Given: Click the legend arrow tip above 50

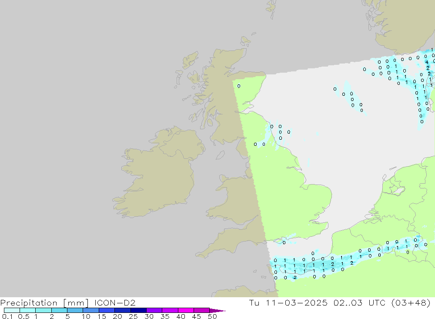Looking at the screenshot, I should pos(217,311).
